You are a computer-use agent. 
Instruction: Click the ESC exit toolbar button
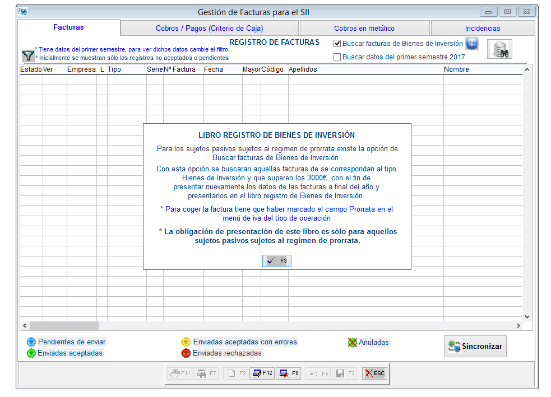[x=374, y=373]
